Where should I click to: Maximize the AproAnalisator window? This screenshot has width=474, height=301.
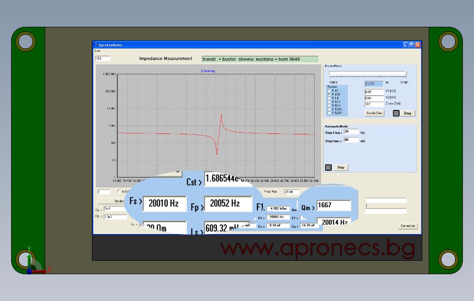pos(412,45)
